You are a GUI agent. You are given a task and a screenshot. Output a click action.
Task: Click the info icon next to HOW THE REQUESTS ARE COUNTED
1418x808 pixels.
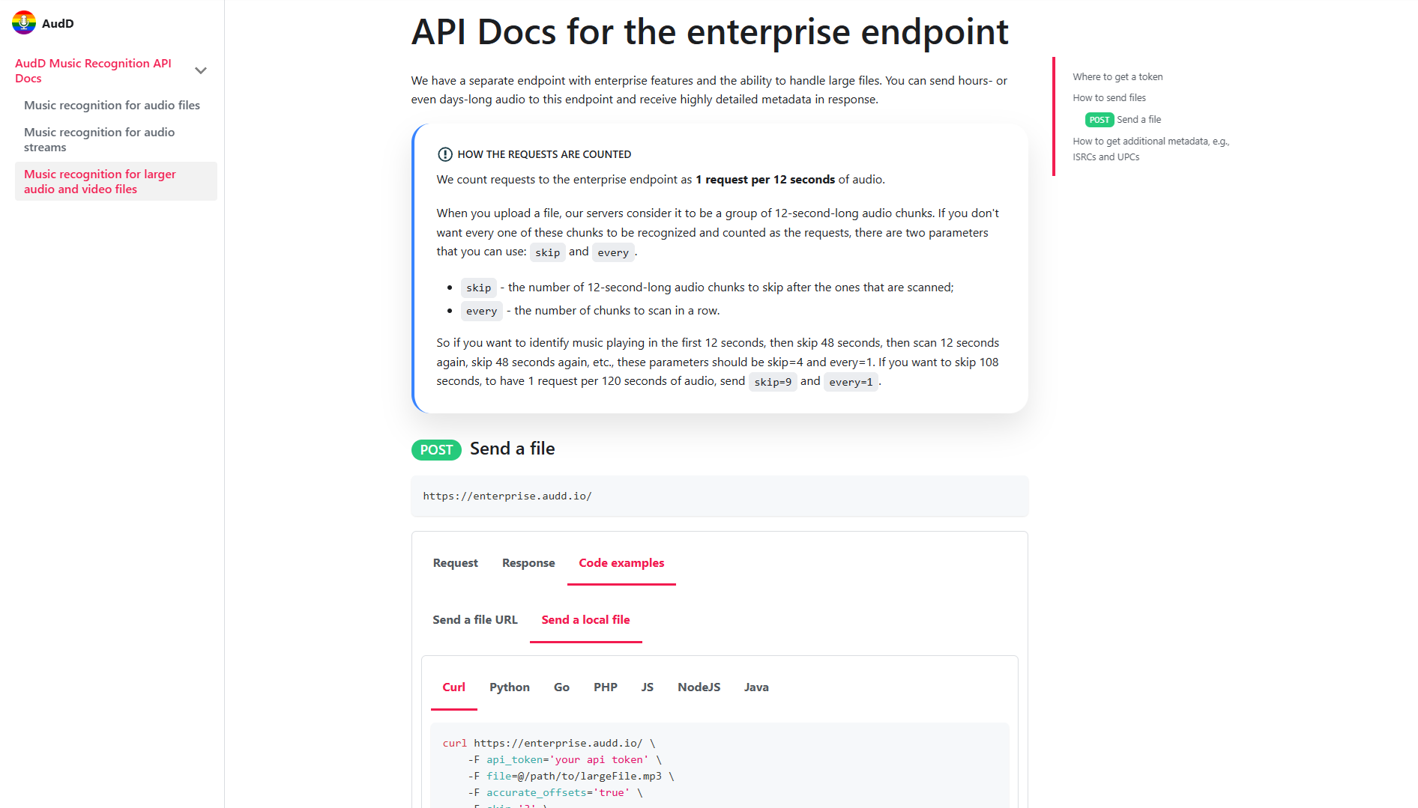tap(444, 154)
